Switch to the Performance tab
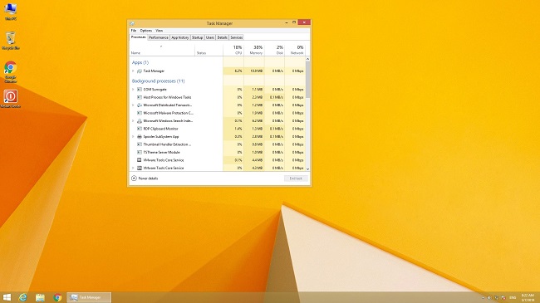540x303 pixels. [159, 37]
